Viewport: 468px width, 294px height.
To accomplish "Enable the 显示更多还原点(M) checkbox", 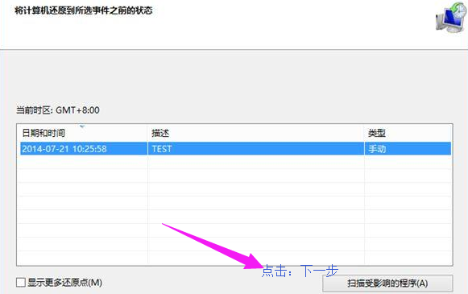I will (x=21, y=282).
